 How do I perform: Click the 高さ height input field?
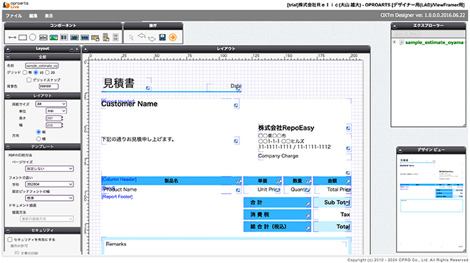(x=54, y=118)
